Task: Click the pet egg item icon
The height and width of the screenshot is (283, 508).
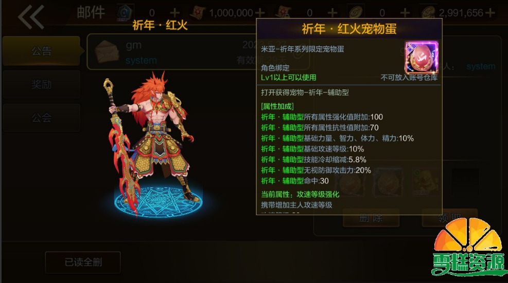Action: click(421, 57)
